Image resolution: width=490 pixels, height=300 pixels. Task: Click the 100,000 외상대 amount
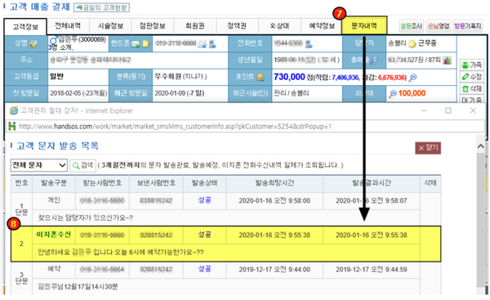pyautogui.click(x=412, y=93)
